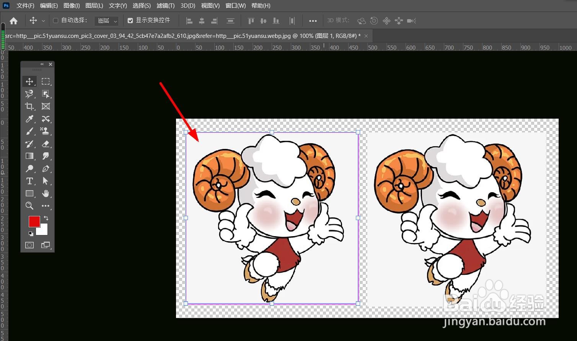This screenshot has width=577, height=341.
Task: Swap foreground and background colors
Action: [x=46, y=218]
